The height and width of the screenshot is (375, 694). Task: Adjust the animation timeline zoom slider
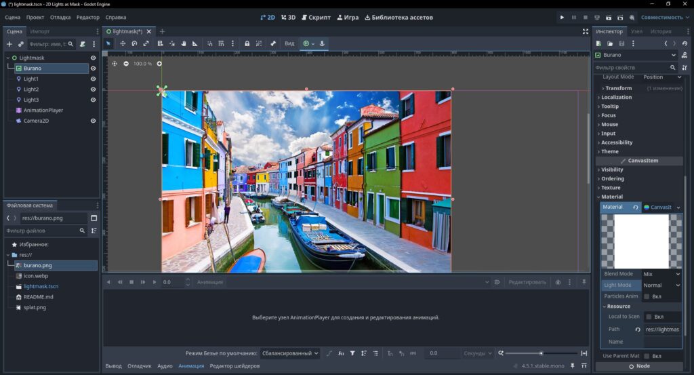pyautogui.click(x=541, y=353)
